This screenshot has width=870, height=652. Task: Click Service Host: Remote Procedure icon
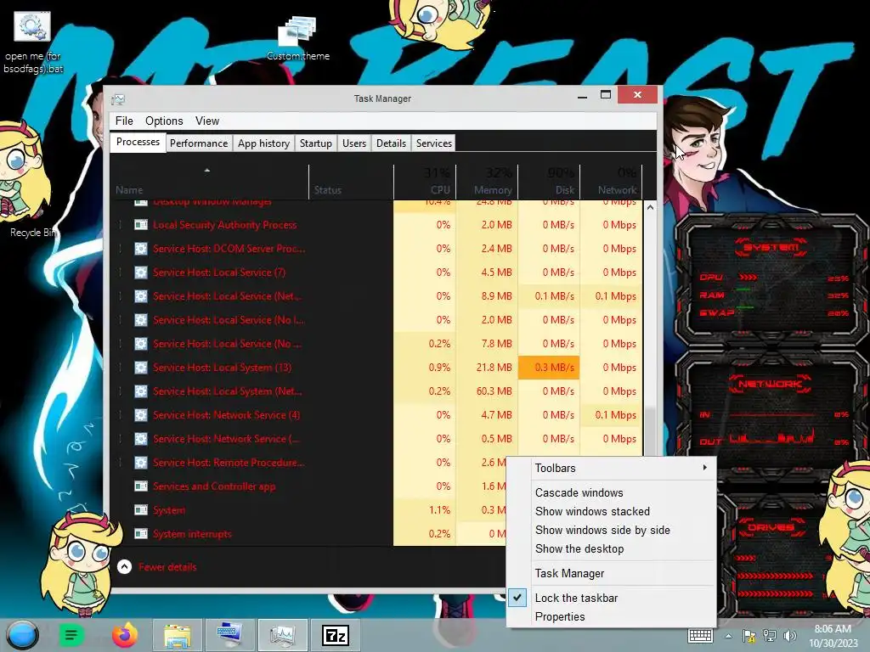[x=141, y=463]
